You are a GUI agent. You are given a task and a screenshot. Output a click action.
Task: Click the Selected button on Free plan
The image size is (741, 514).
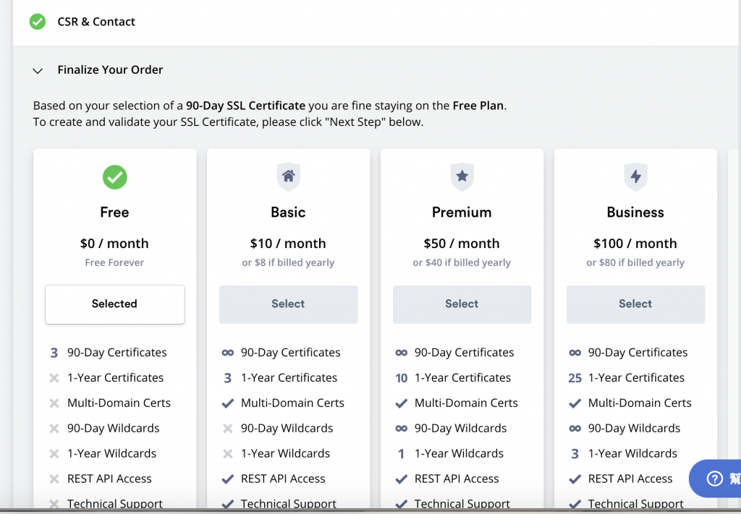coord(114,304)
